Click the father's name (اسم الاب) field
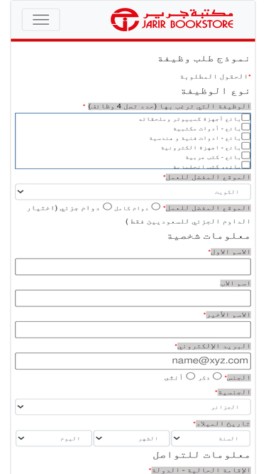 pos(133,298)
